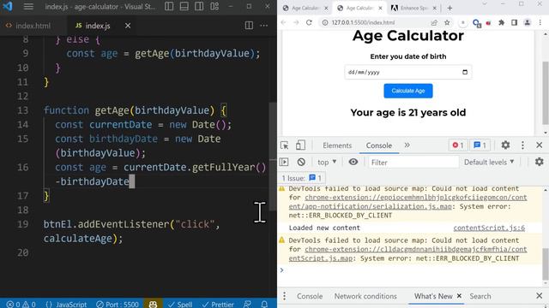Image resolution: width=549 pixels, height=308 pixels.
Task: Open the calendar date picker icon
Action: (x=465, y=72)
